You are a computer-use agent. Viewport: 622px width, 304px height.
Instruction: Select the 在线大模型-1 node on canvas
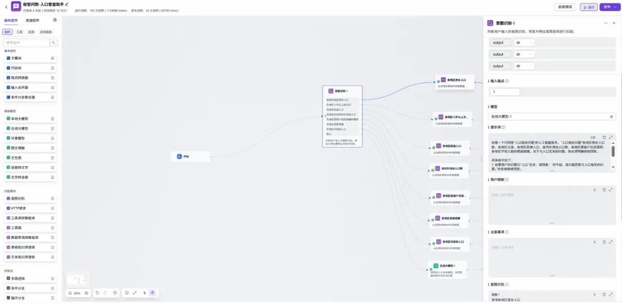click(x=447, y=269)
